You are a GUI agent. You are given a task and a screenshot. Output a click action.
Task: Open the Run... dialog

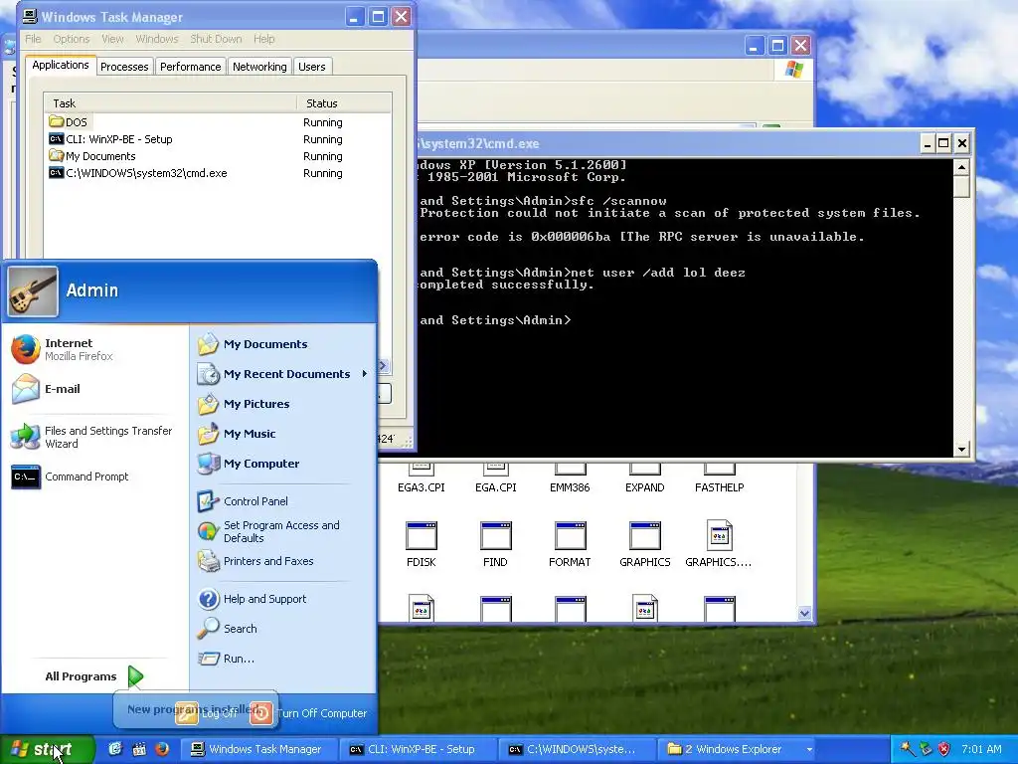tap(226, 659)
